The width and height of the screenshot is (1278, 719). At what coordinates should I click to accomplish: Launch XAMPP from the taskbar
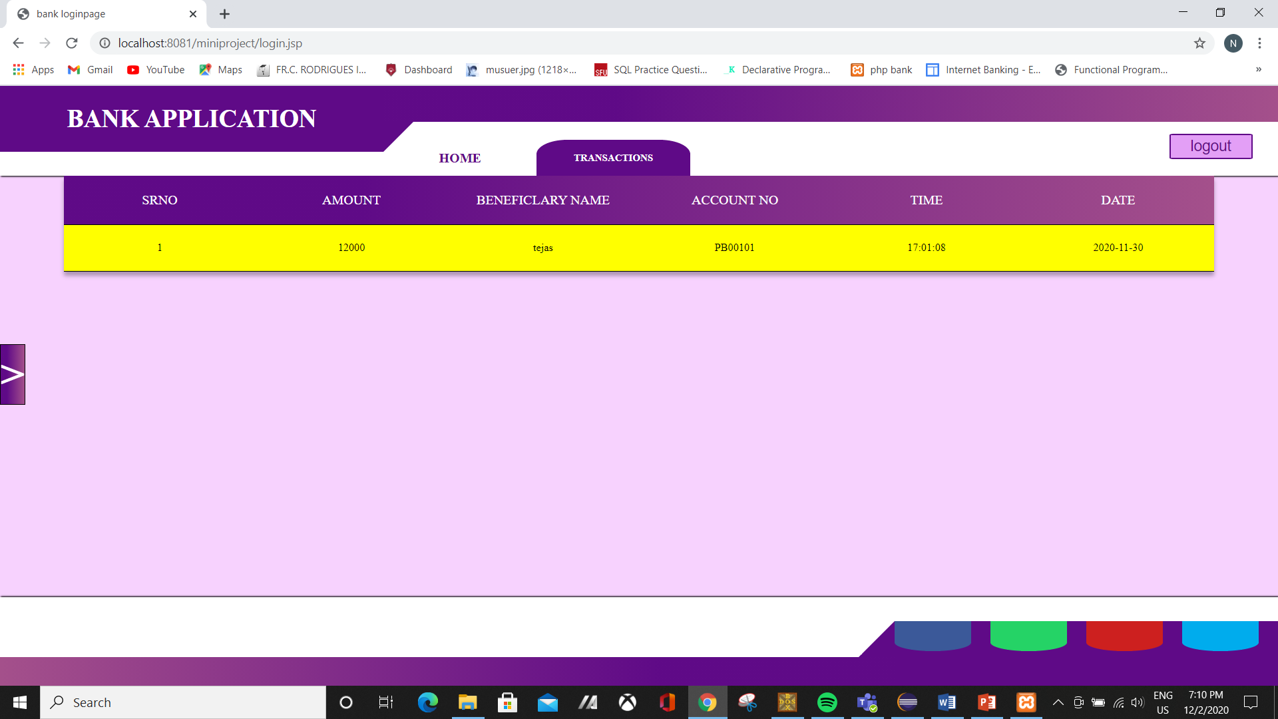click(x=1026, y=702)
